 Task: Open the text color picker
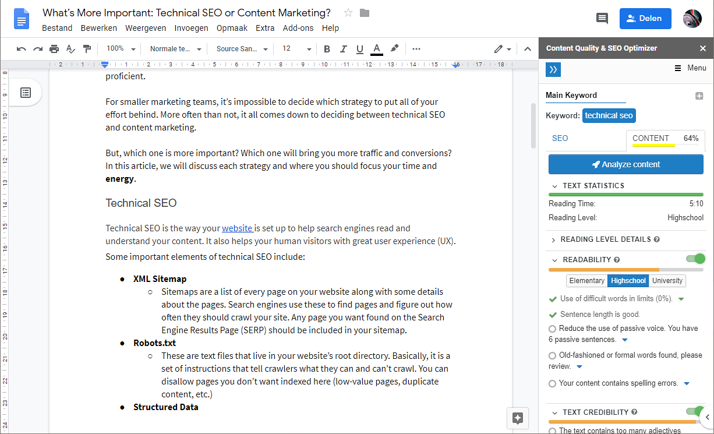pyautogui.click(x=377, y=49)
